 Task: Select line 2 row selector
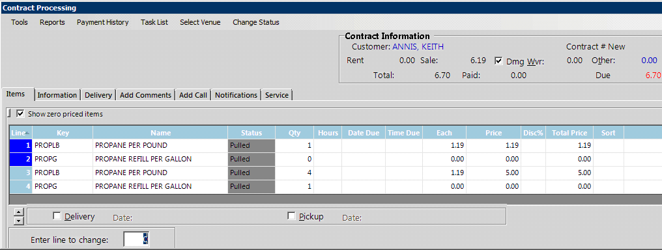click(21, 159)
